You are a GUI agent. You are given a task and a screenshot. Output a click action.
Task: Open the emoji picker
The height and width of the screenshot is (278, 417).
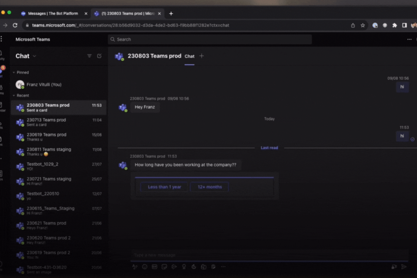coord(145,267)
